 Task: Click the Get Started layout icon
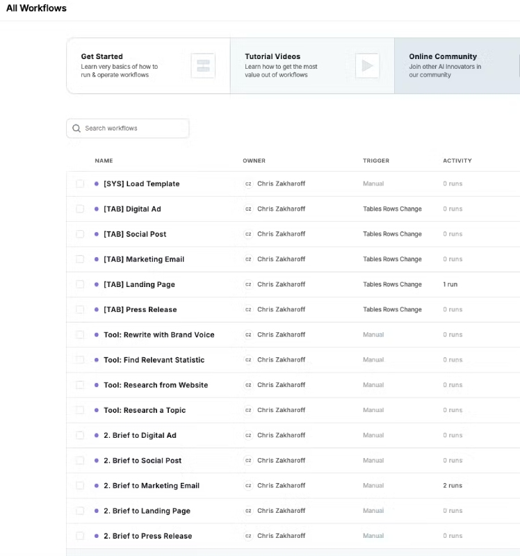[203, 65]
